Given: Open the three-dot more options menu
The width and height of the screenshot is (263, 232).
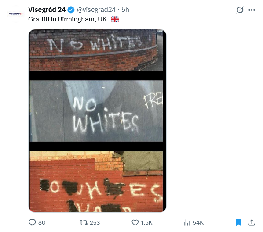Looking at the screenshot, I should point(252,10).
